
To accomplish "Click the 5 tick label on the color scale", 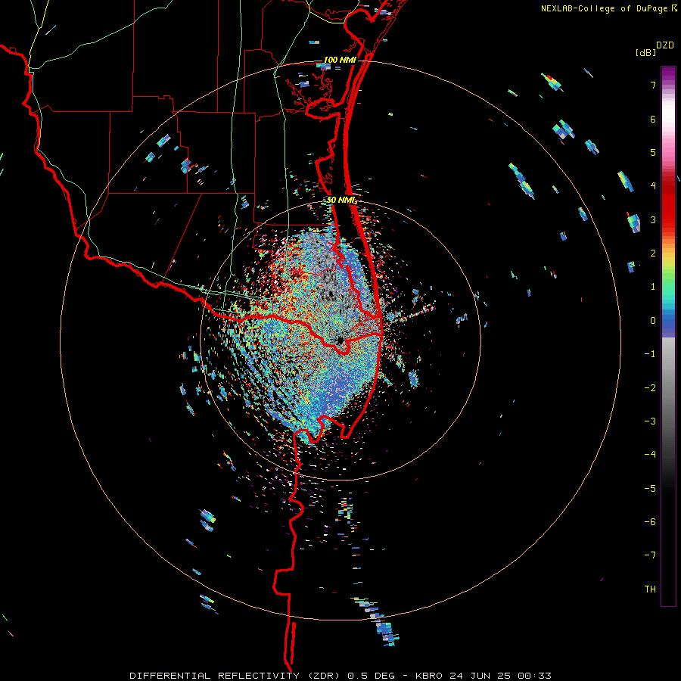I will (653, 152).
